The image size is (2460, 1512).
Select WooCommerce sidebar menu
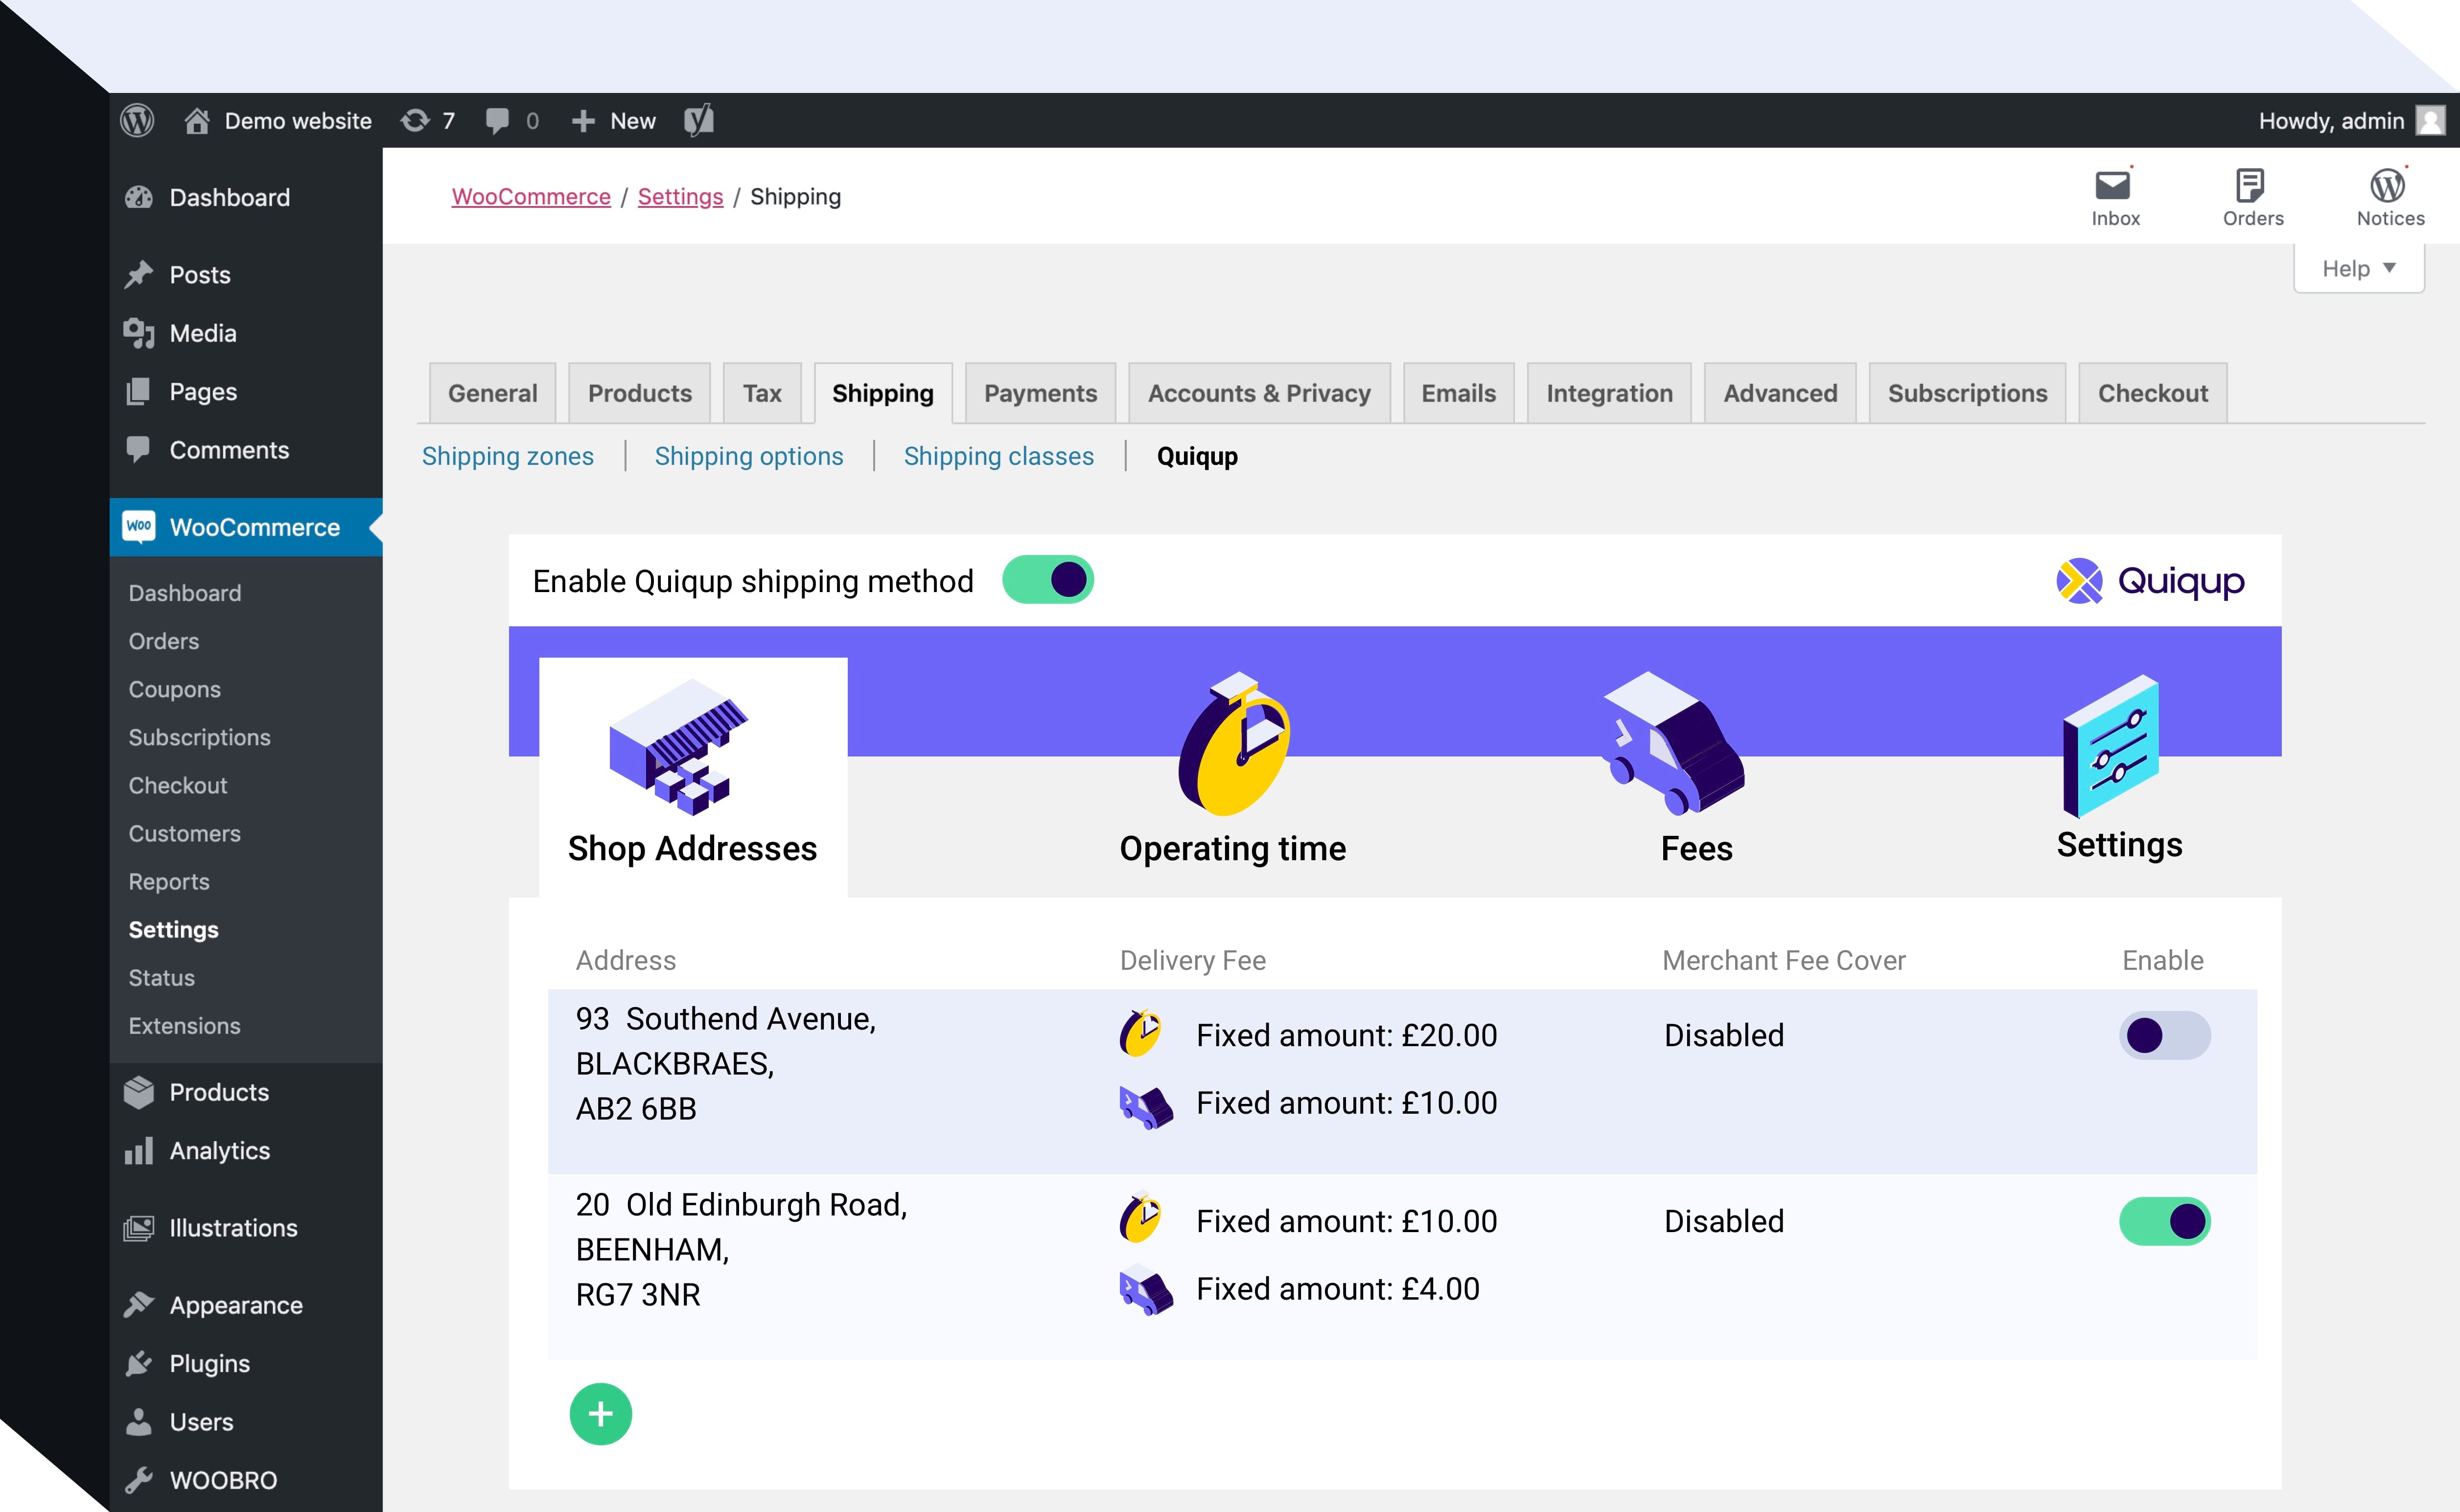click(x=246, y=527)
